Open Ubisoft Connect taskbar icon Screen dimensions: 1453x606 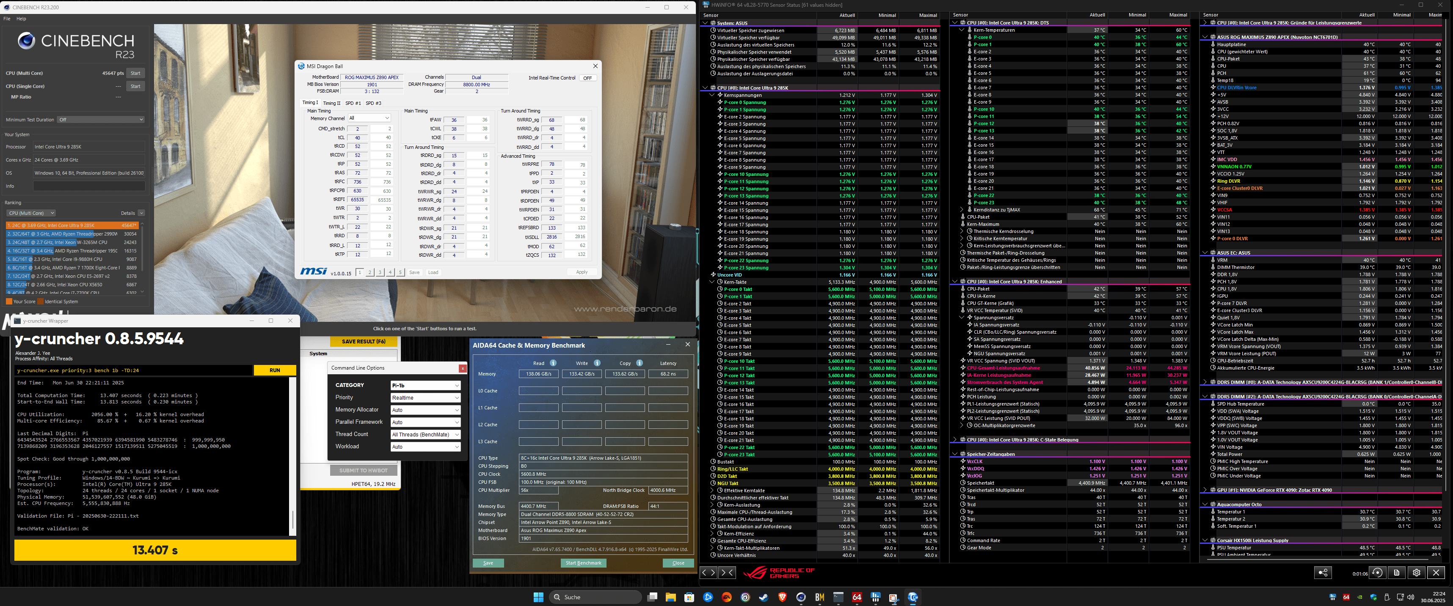745,597
